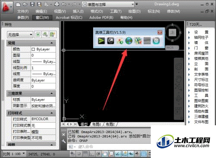Open the 绘图(D) menu

[134, 11]
